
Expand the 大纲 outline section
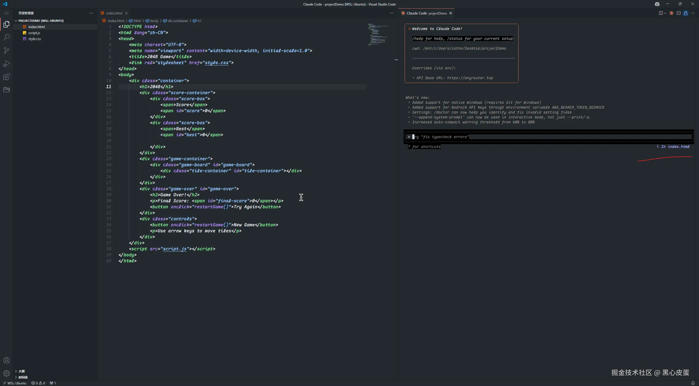tap(21, 371)
